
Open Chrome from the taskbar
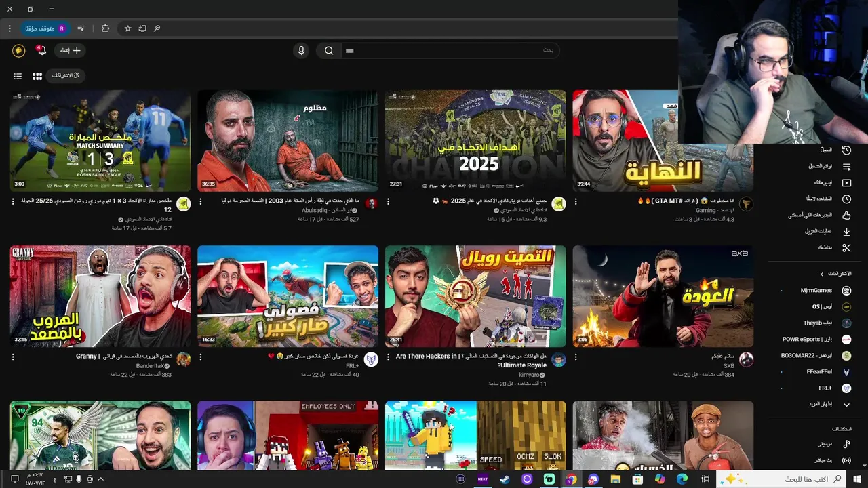[x=571, y=479]
